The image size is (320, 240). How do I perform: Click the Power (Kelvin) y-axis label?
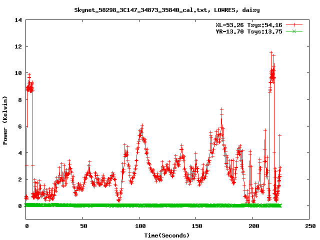point(5,120)
